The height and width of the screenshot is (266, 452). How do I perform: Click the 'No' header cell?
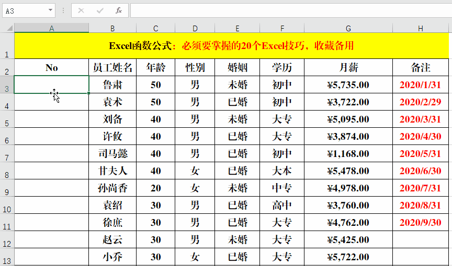click(x=52, y=67)
